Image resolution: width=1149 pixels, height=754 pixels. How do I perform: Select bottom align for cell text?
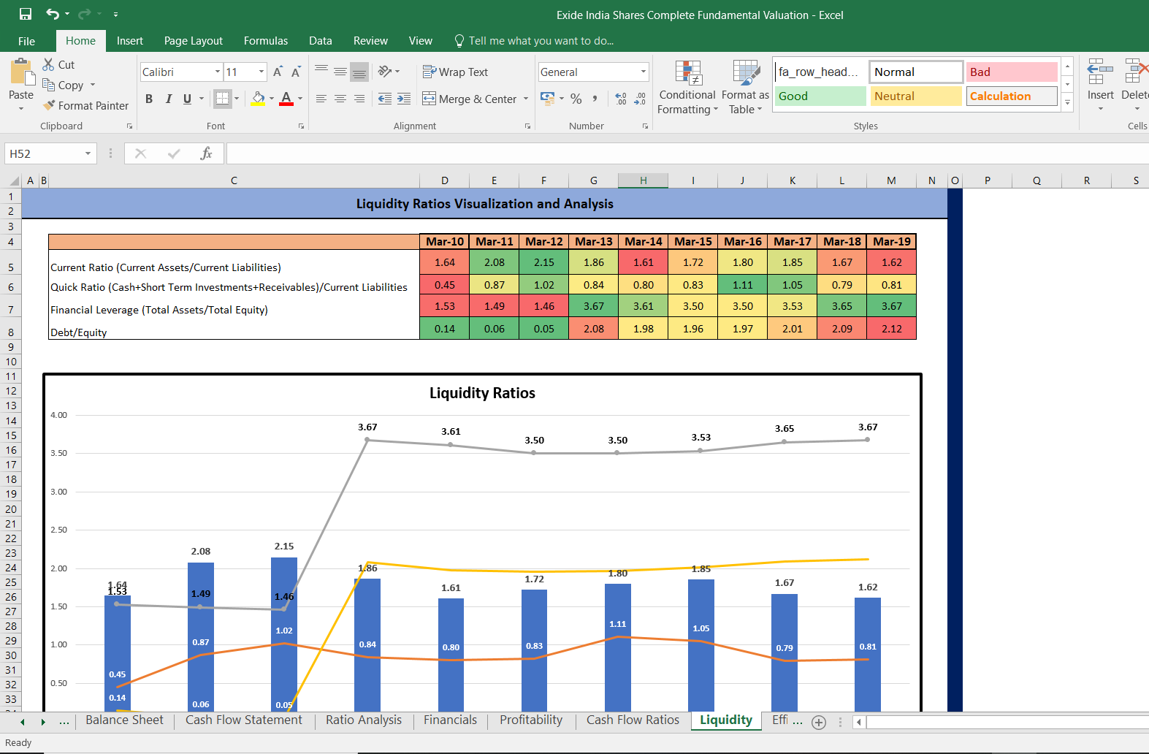pos(359,72)
